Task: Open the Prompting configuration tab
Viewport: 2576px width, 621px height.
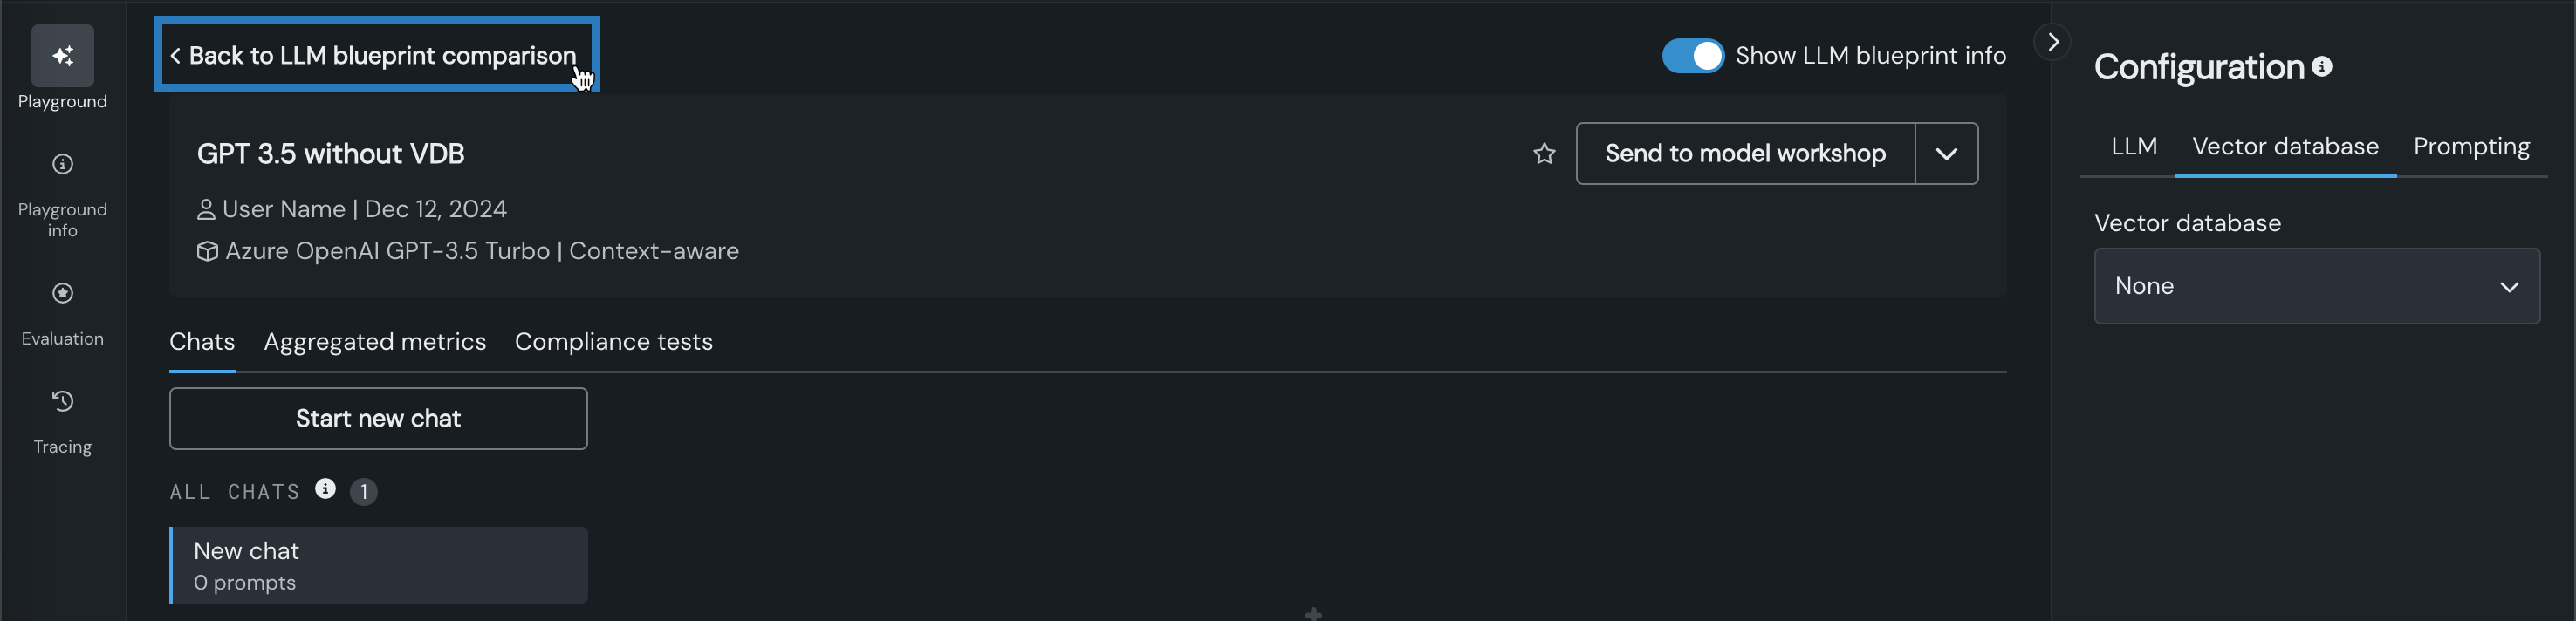Action: 2471,147
